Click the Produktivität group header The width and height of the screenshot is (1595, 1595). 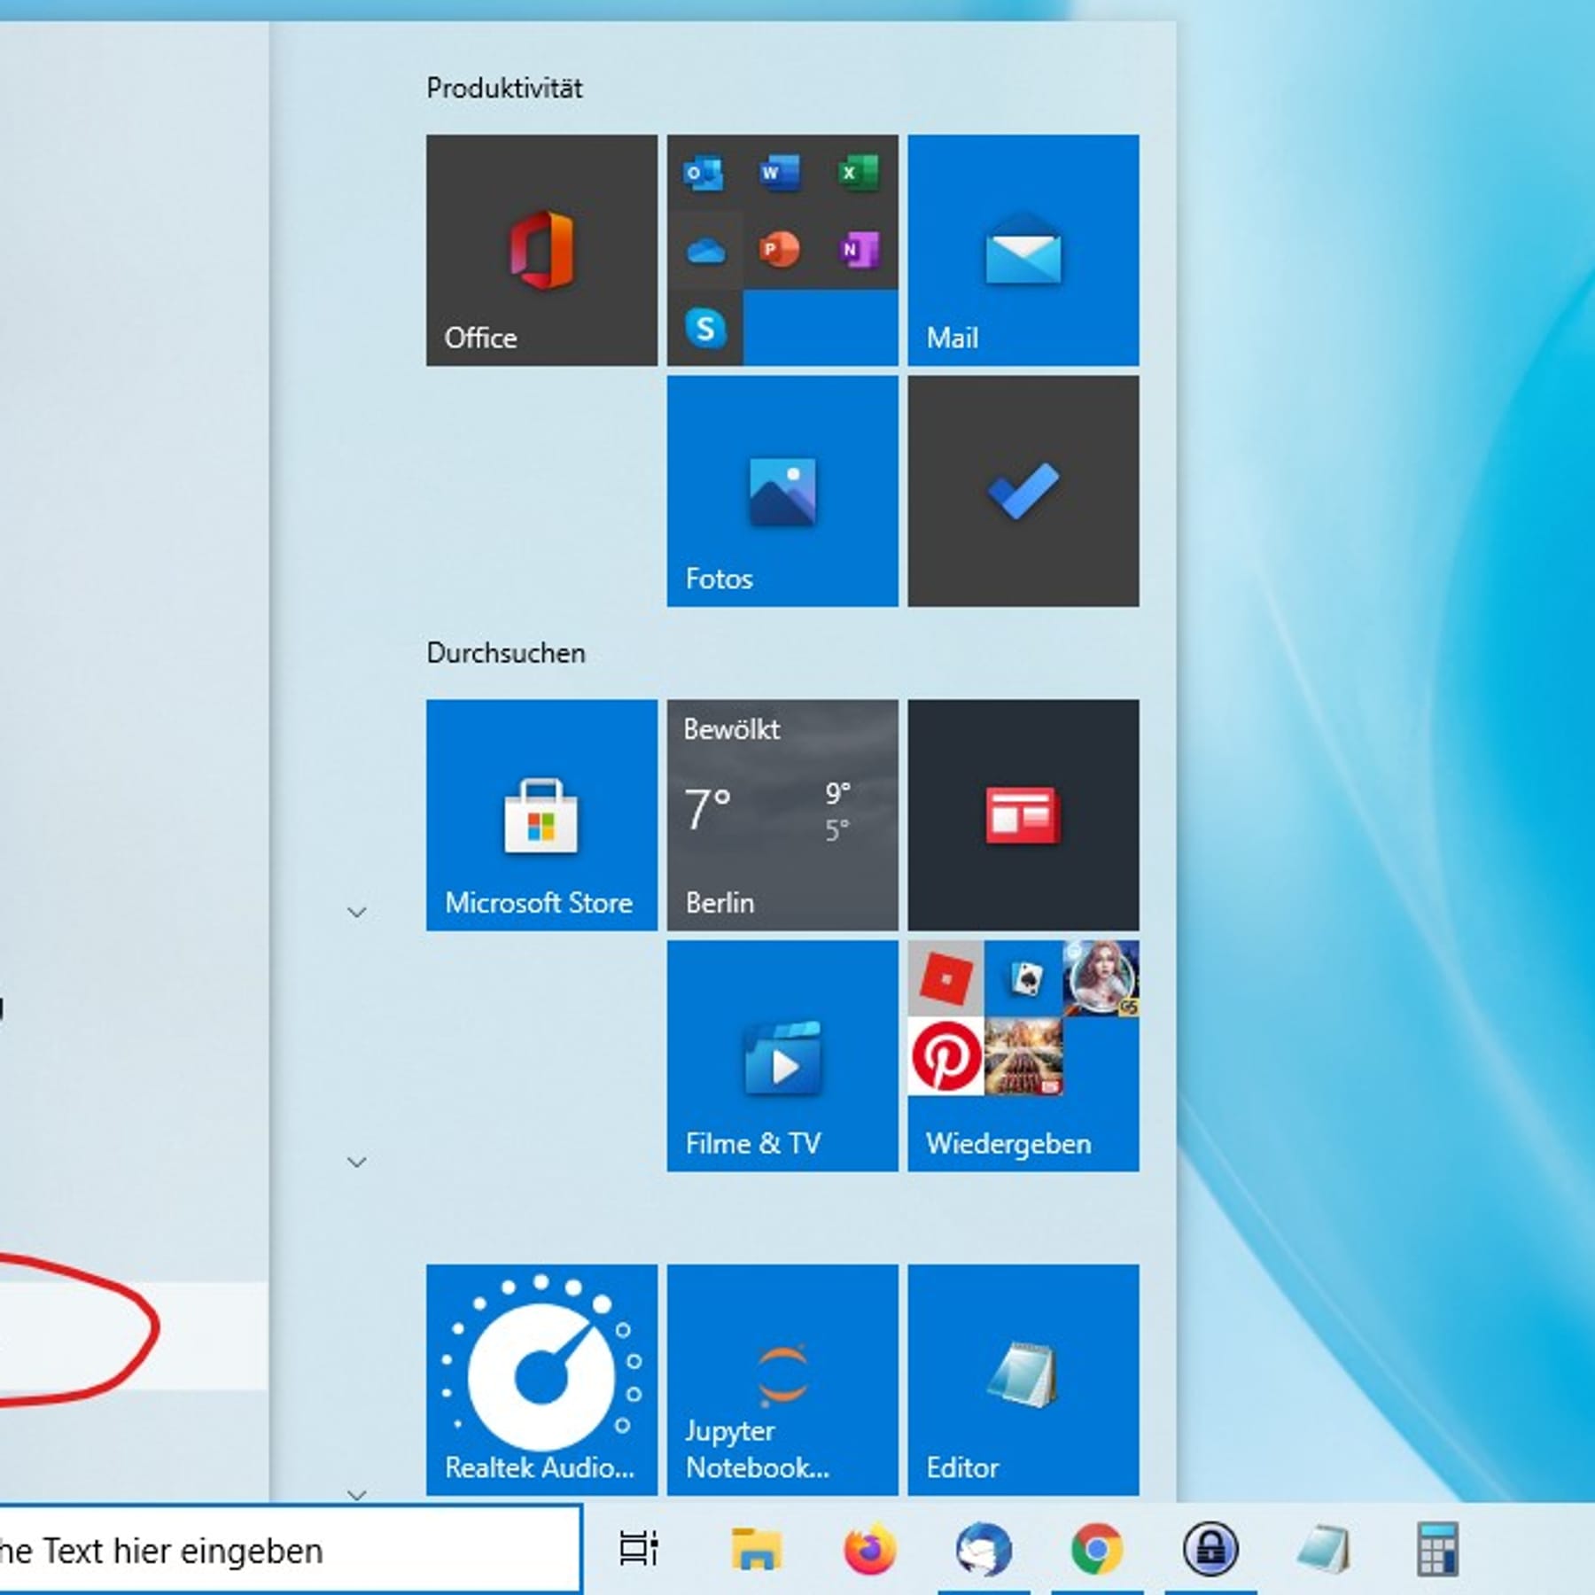(x=504, y=88)
